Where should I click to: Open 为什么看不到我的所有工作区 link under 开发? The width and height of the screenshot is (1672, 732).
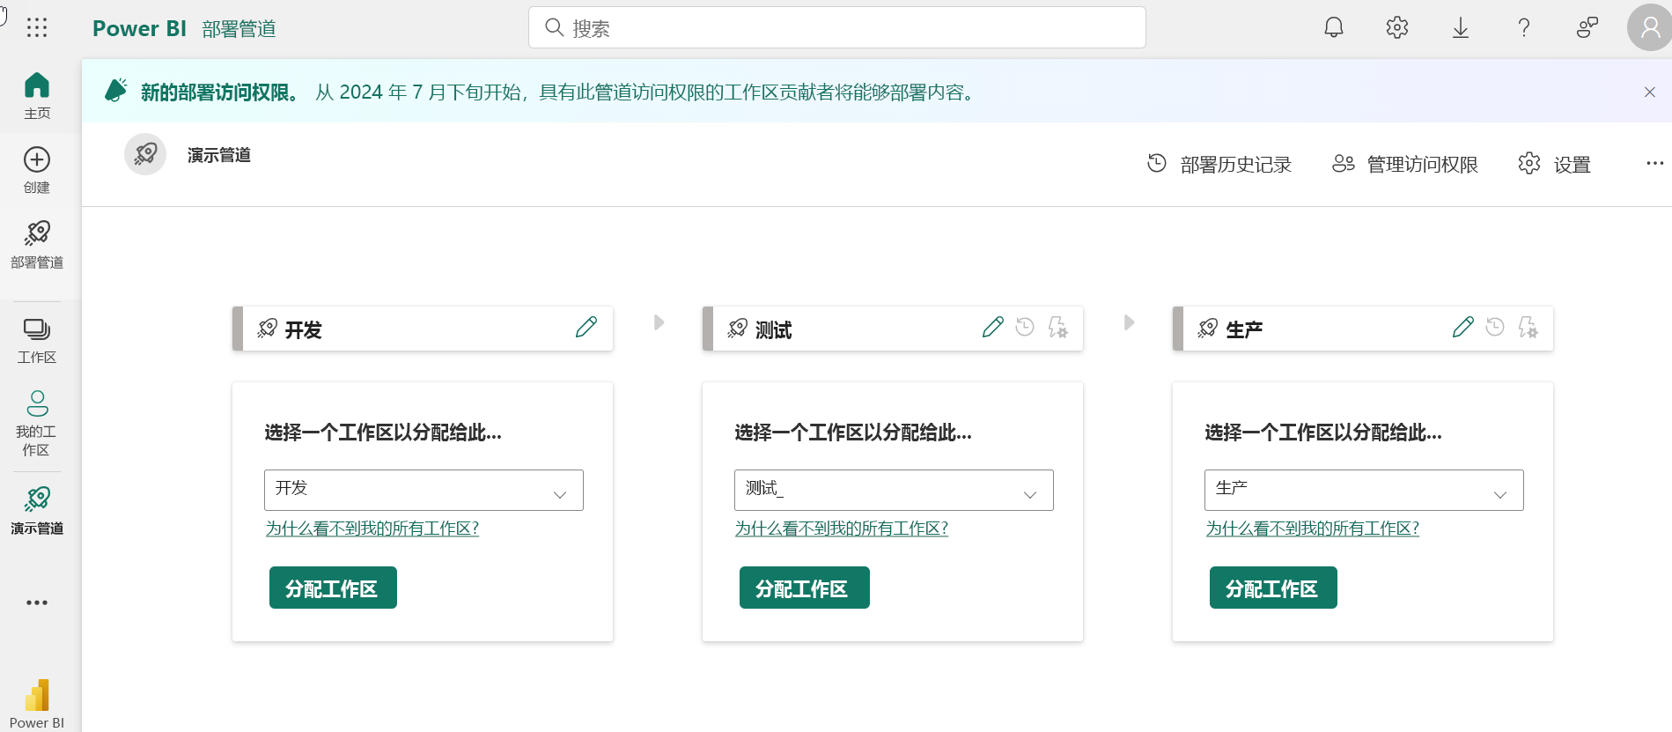[x=372, y=529]
